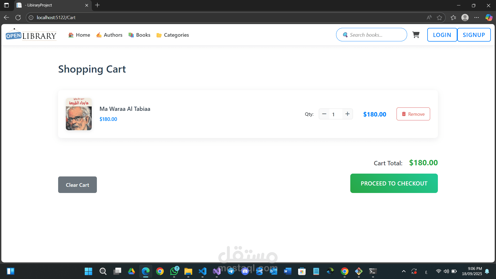
Task: Show hidden system tray icons
Action: [404, 271]
